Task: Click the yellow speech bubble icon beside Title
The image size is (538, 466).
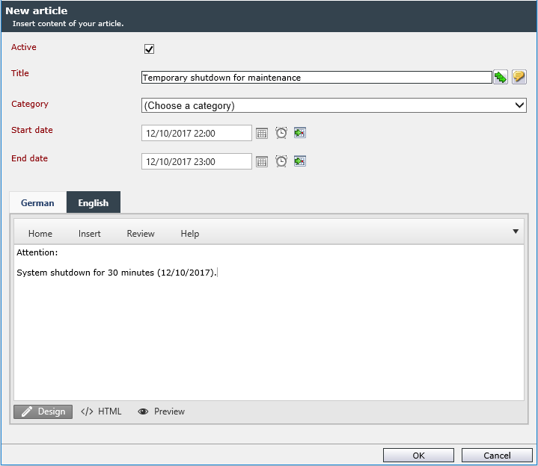Action: [x=519, y=77]
